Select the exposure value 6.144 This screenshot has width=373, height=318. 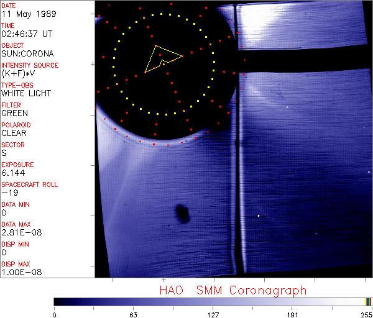[x=13, y=173]
